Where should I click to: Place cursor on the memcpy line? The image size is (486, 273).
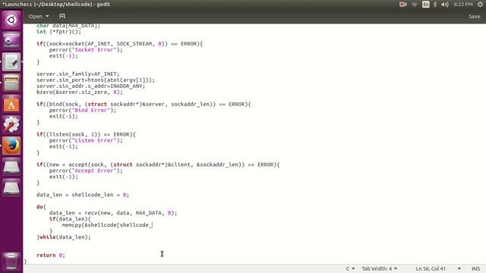(107, 225)
